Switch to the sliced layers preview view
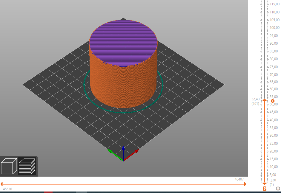281x193 pixels. tap(27, 166)
